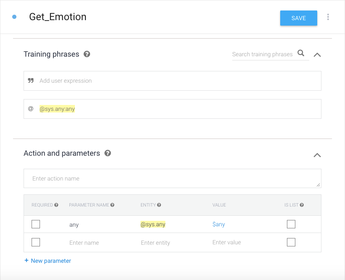Click the PARAMETER NAME help icon
Screen dimensions: 345x280
112,205
